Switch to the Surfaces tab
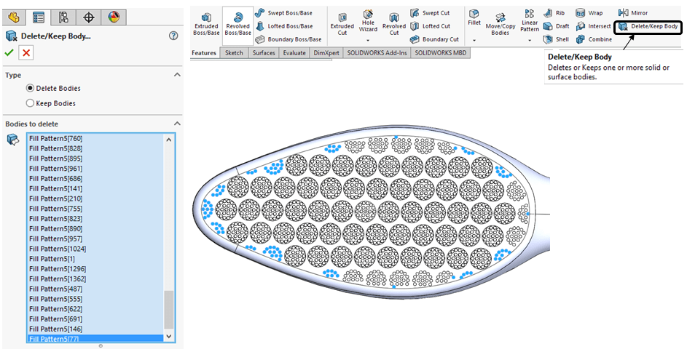Image resolution: width=687 pixels, height=349 pixels. (264, 53)
